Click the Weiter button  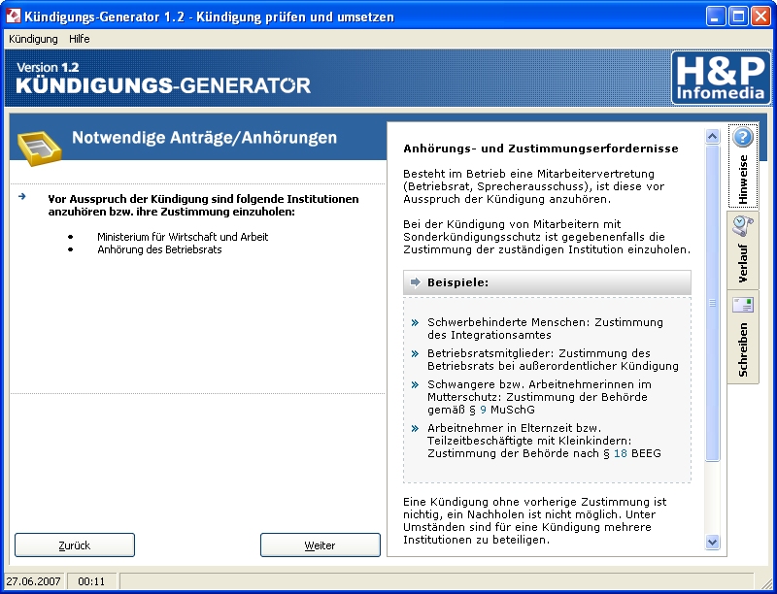[321, 545]
